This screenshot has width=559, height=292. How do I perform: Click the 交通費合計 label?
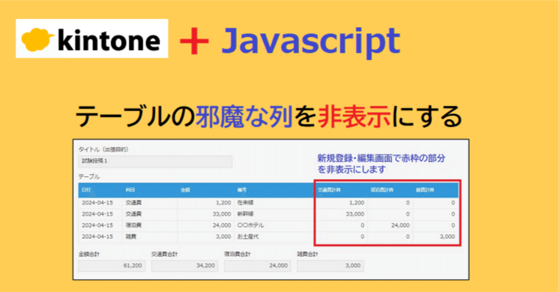165,254
